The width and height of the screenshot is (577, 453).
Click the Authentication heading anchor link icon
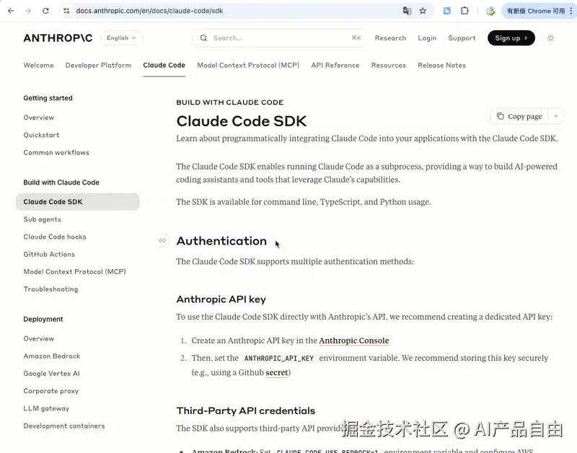click(x=162, y=241)
